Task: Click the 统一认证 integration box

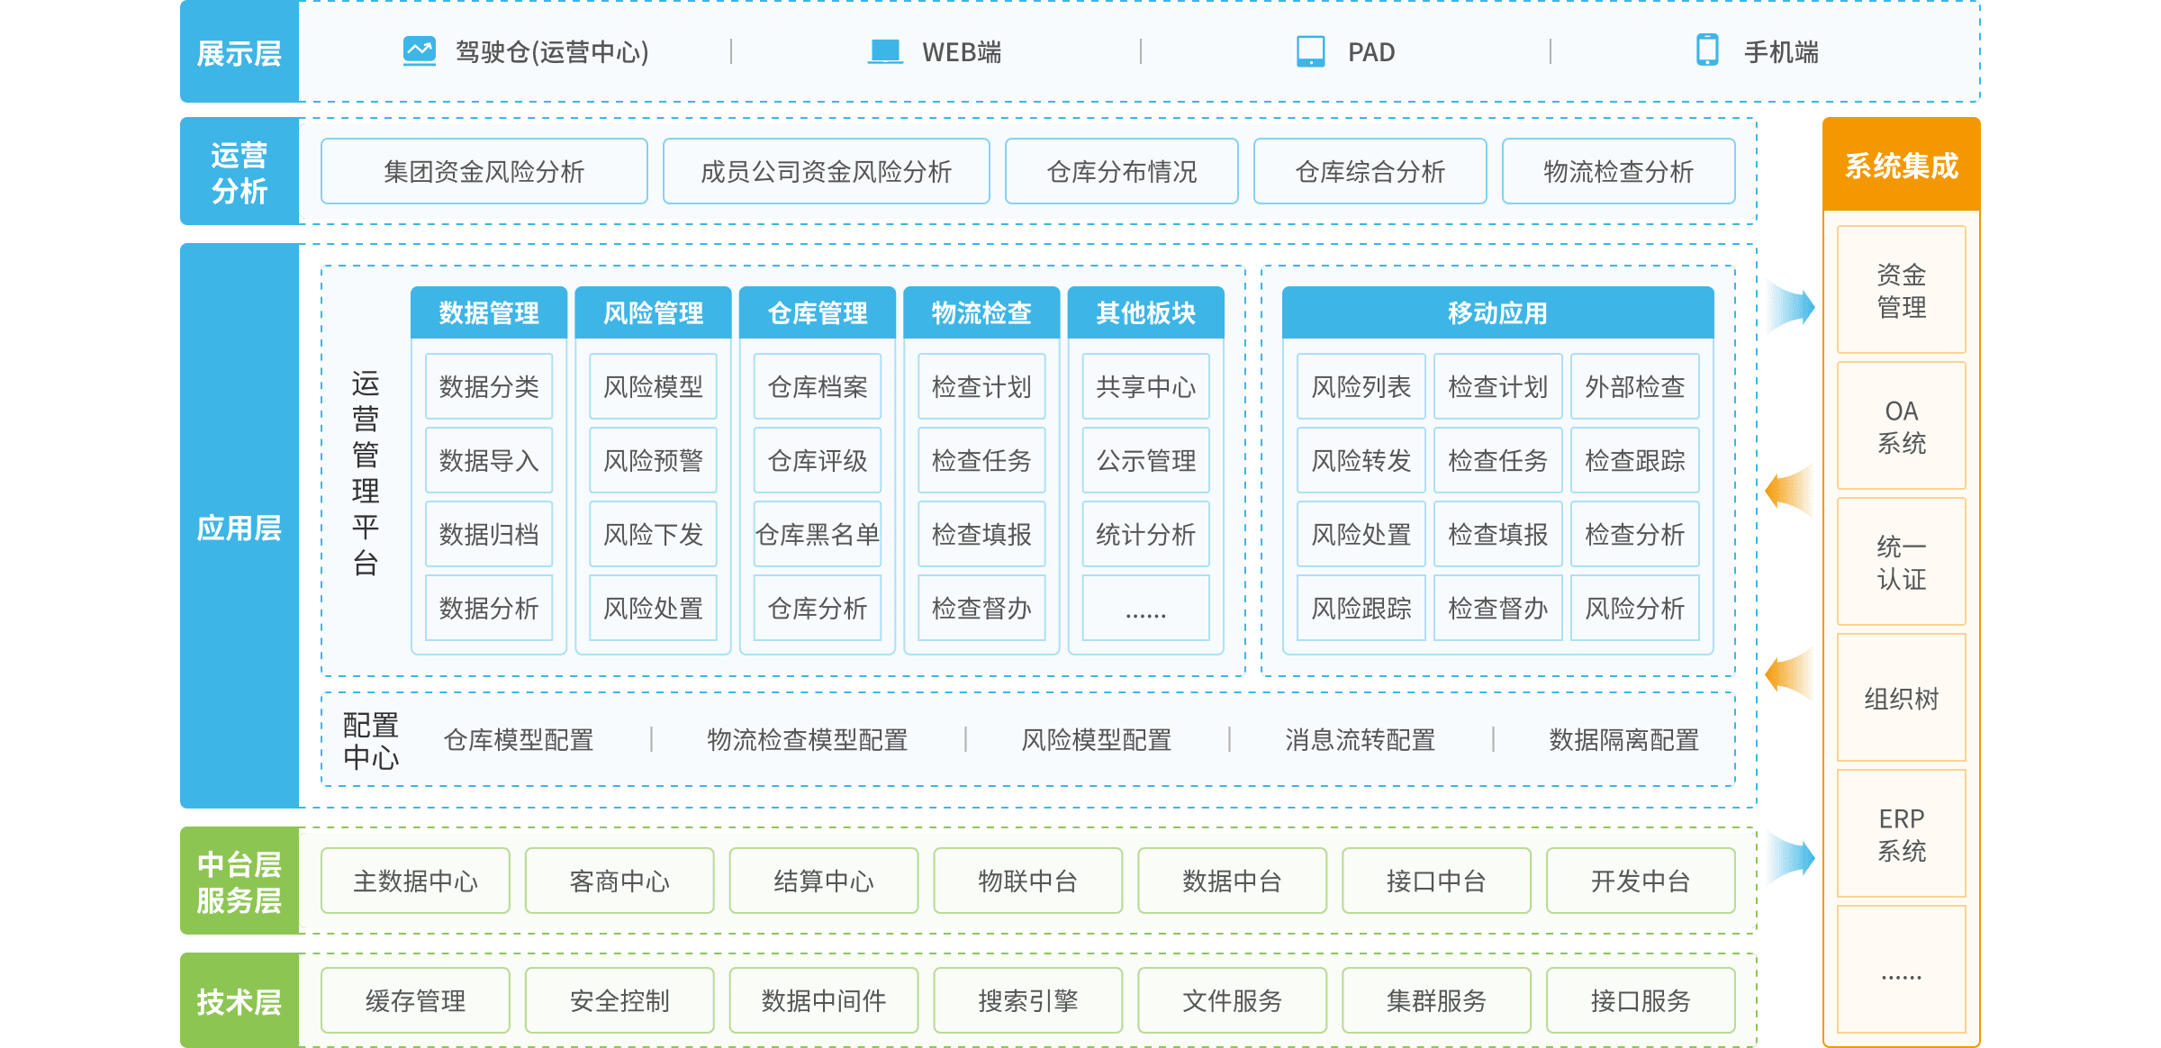Action: tap(1901, 562)
